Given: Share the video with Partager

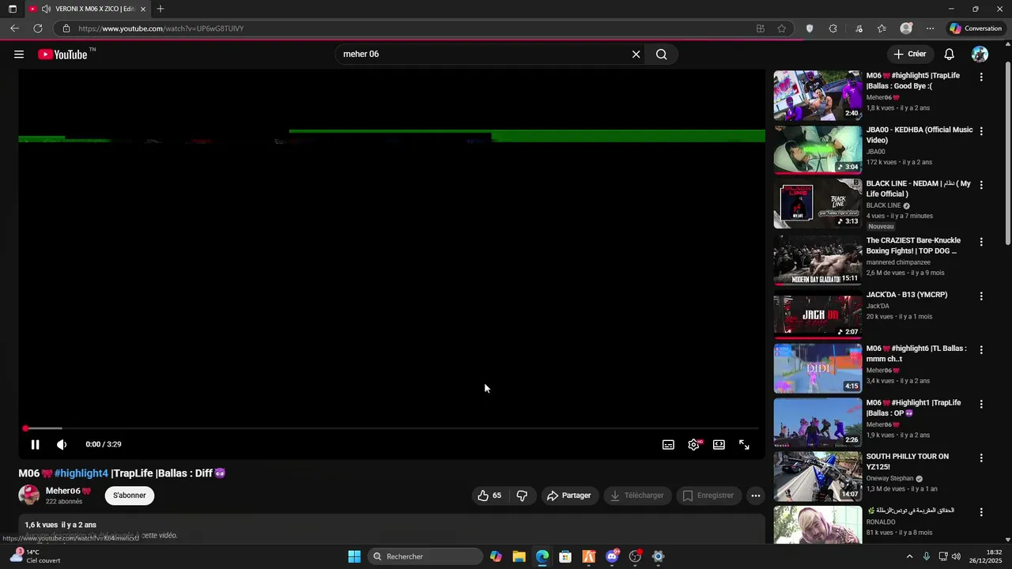Looking at the screenshot, I should (x=568, y=496).
